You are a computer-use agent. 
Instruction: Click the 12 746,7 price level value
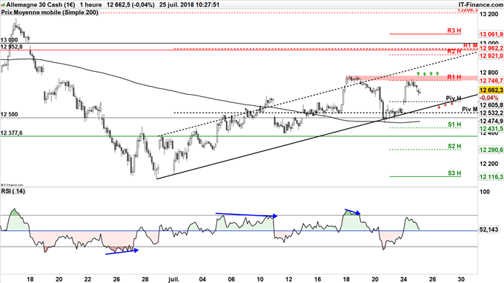pyautogui.click(x=491, y=81)
